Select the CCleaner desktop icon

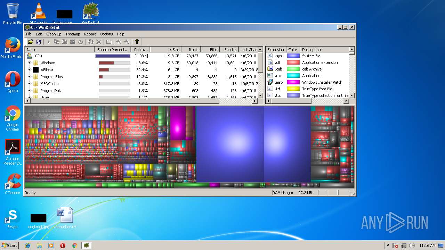13,184
